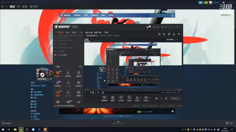Open the 多人连麦 download tool

click(68, 84)
